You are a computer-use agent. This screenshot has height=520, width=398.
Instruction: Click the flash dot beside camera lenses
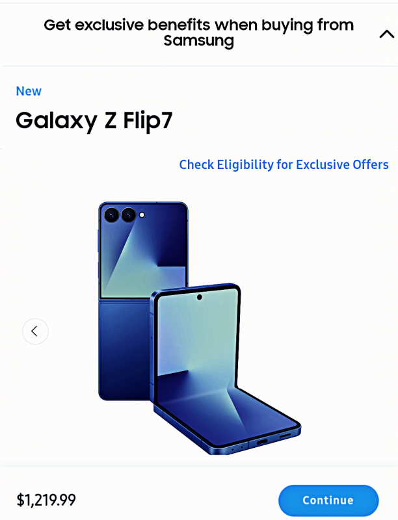142,215
